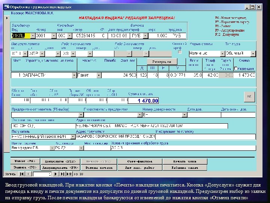The image size is (270, 203).
Task: Expand the enterprise representative dropdown
Action: click(x=139, y=115)
